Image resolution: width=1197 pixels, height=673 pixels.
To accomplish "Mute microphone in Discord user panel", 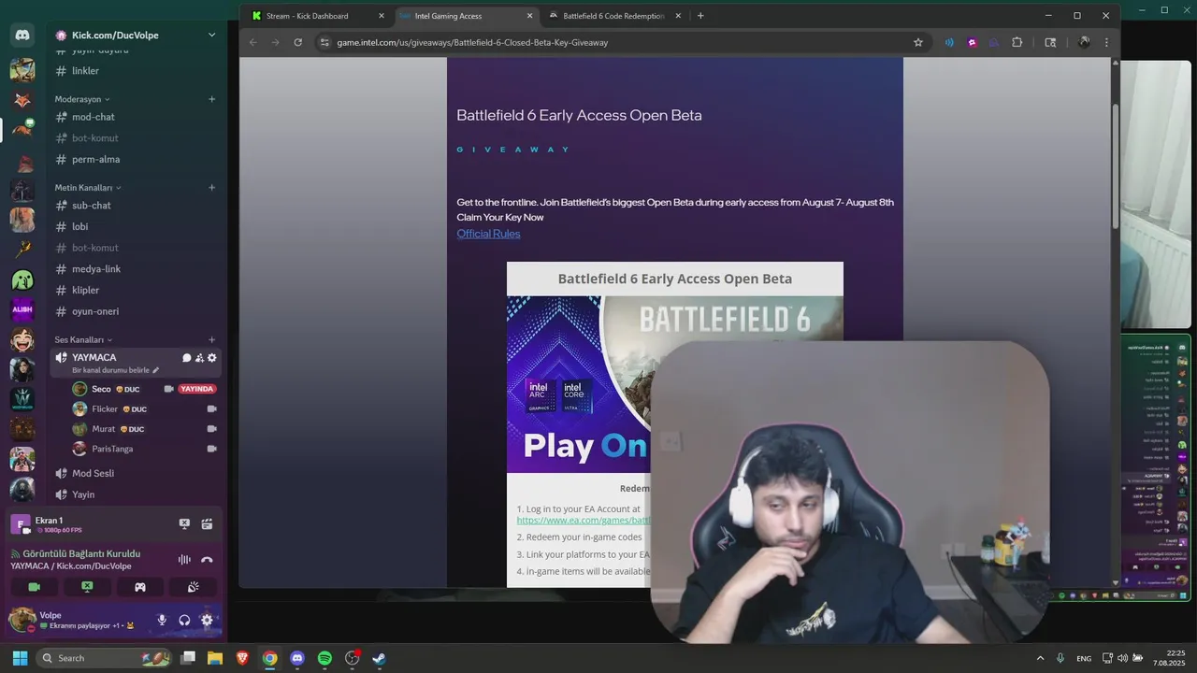I will pyautogui.click(x=162, y=620).
